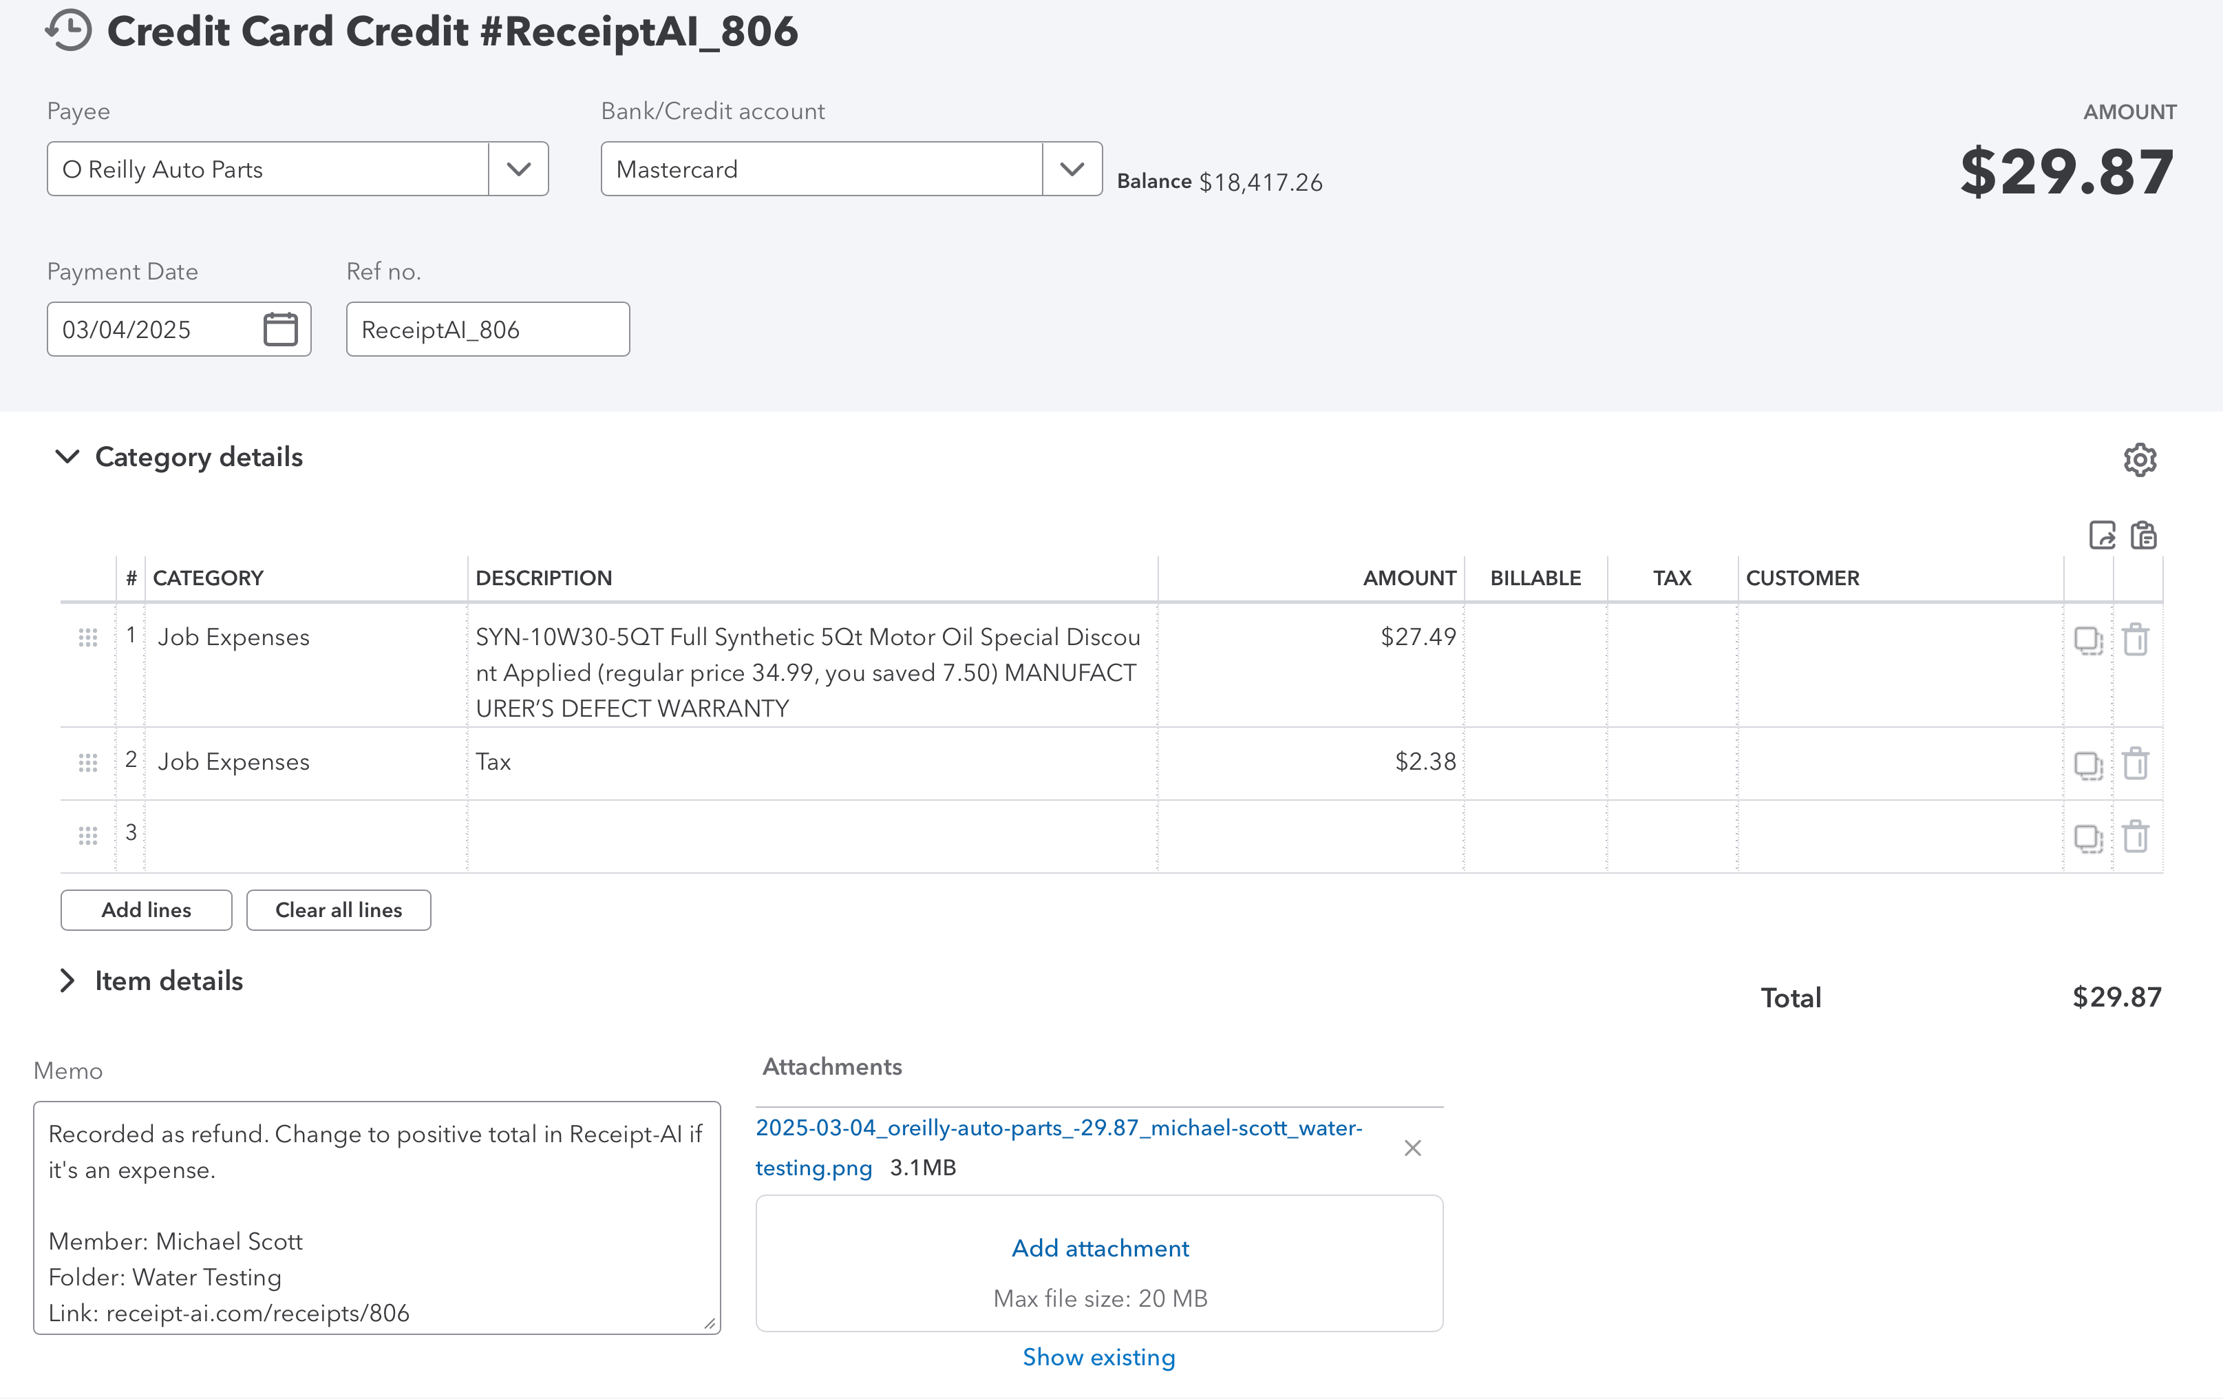
Task: Delete line 1 using its trash icon
Action: (2136, 638)
